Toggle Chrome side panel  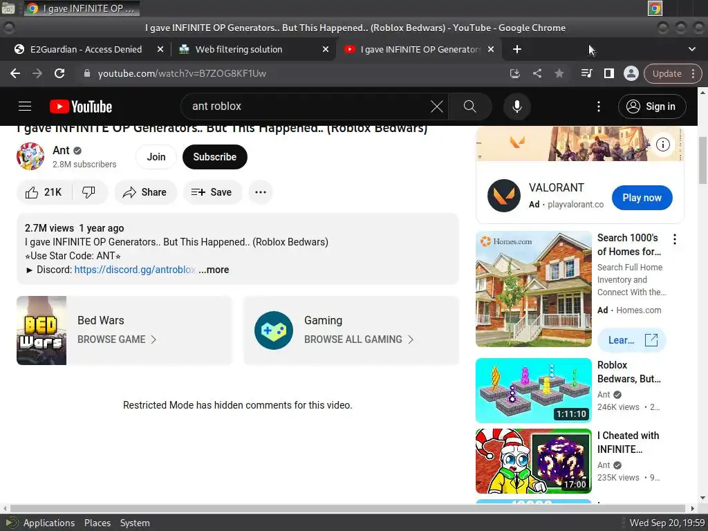[x=608, y=73]
